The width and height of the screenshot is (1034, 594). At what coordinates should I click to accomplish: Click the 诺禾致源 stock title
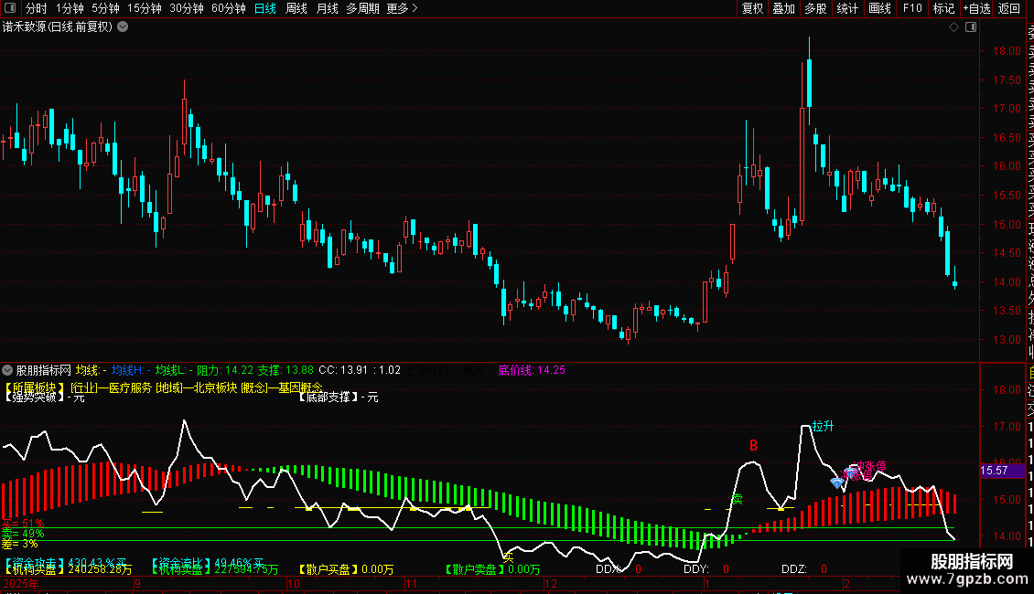24,27
